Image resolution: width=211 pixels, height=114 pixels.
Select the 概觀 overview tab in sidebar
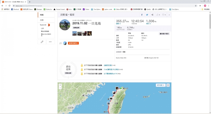[x=46, y=15]
